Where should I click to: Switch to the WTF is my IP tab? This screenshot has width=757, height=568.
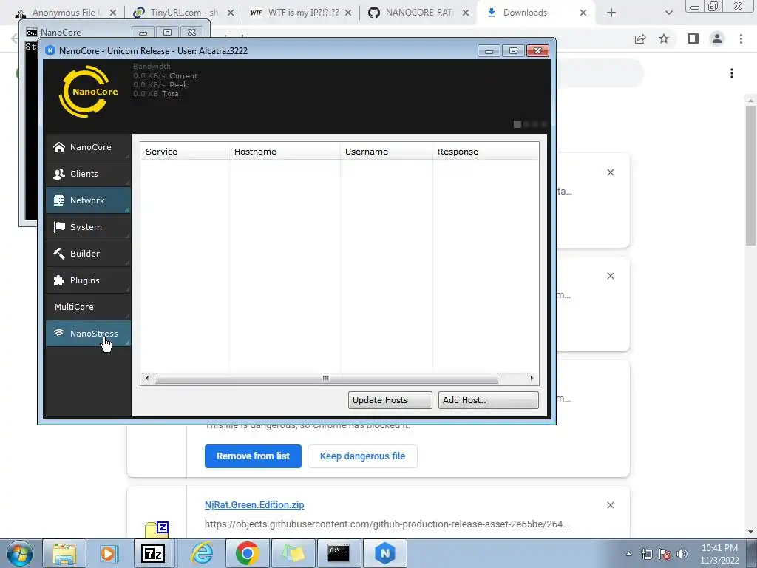(x=302, y=13)
